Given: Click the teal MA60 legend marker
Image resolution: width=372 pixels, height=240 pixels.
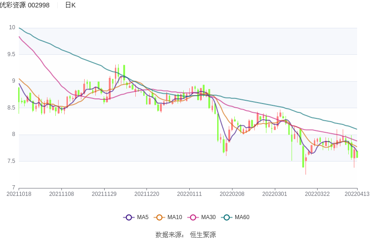Looking at the screenshot, I should (227, 217).
